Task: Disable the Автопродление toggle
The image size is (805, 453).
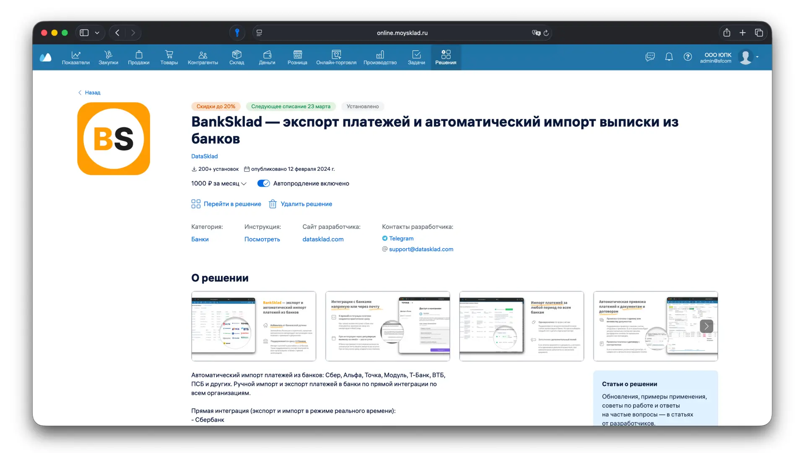Action: [263, 183]
